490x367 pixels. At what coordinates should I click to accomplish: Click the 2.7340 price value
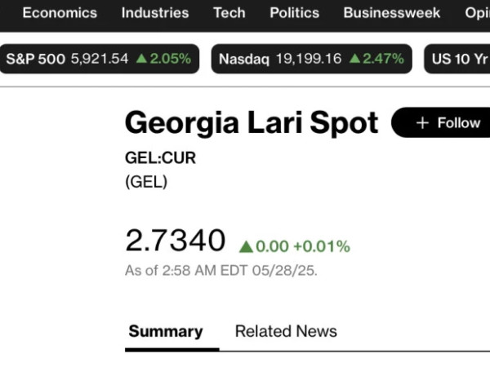click(x=176, y=240)
